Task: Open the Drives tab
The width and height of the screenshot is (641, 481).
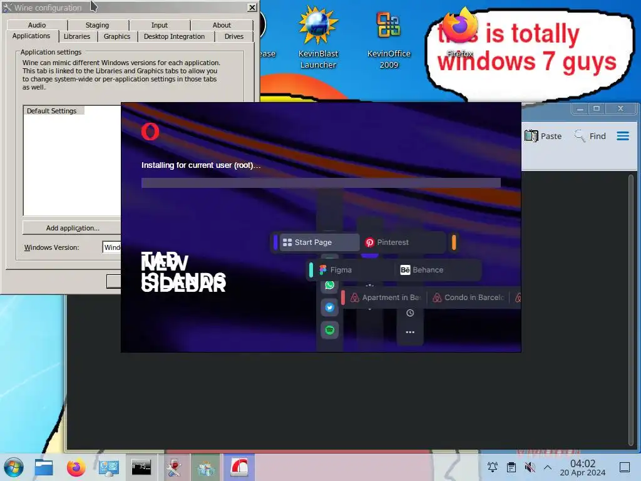Action: pyautogui.click(x=234, y=36)
